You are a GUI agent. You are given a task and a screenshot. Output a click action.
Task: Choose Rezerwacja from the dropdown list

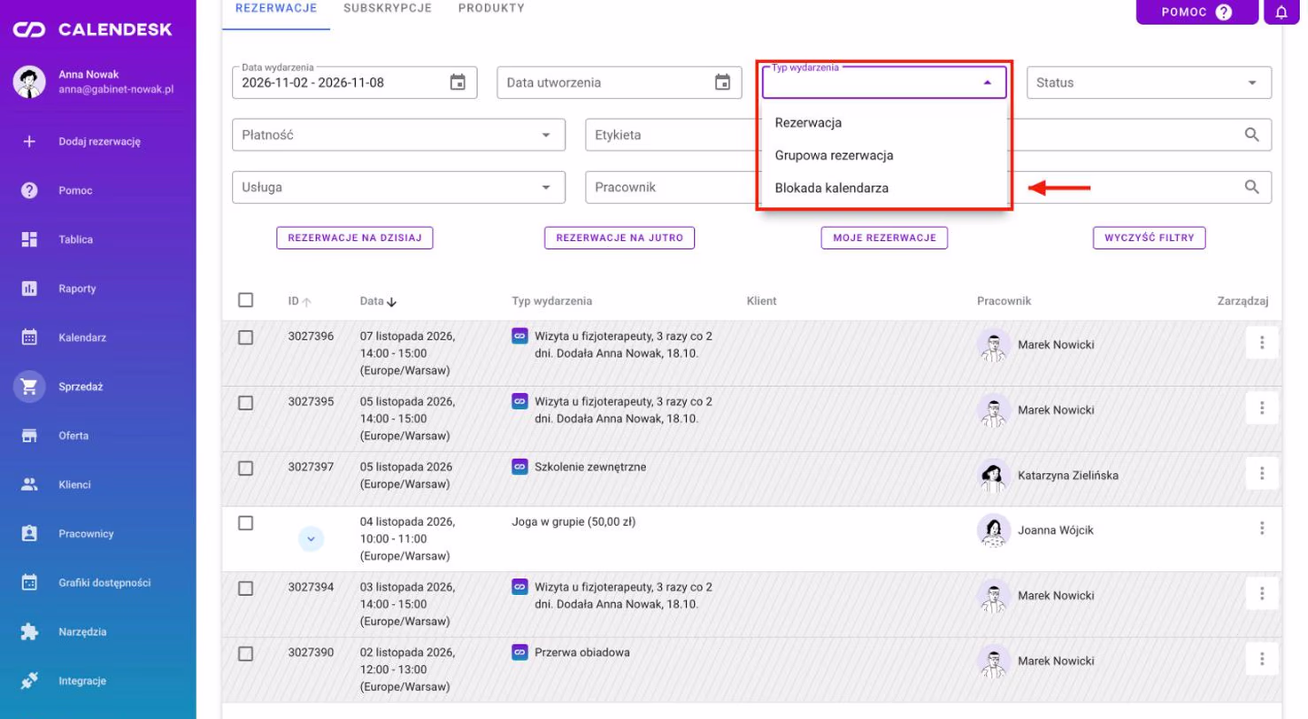point(883,122)
